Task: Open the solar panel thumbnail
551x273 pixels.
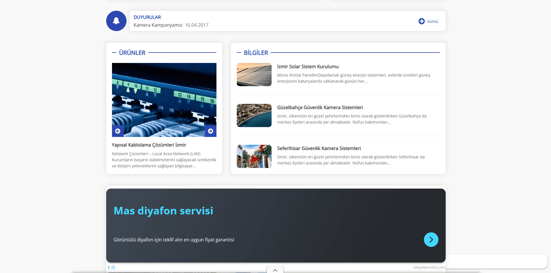Action: coord(254,75)
